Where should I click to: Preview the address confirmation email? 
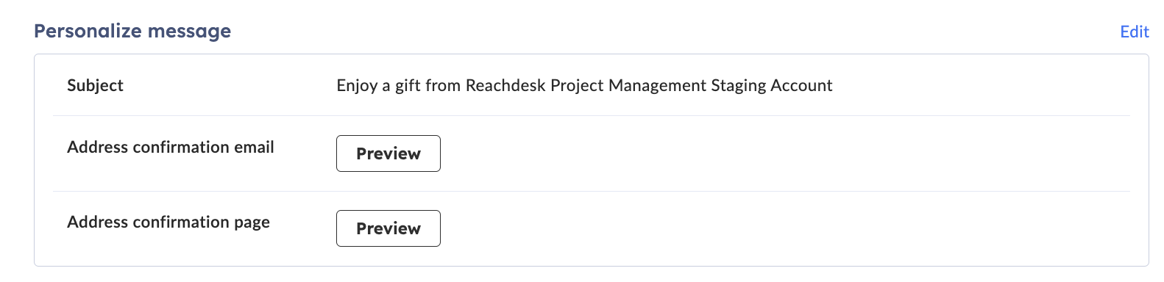(388, 153)
